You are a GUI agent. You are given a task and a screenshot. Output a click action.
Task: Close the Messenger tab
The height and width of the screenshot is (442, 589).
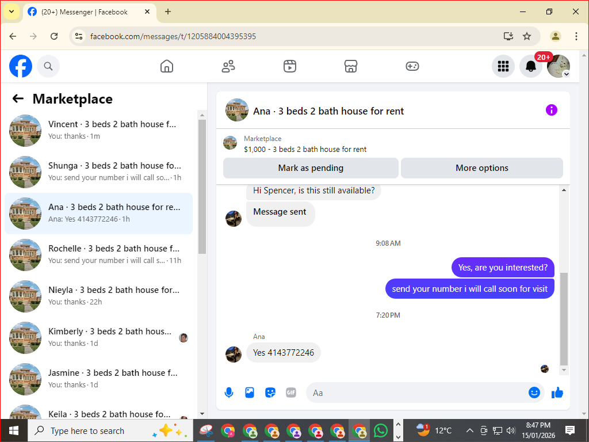(147, 12)
